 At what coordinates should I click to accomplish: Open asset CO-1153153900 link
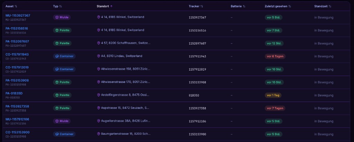(x=17, y=132)
